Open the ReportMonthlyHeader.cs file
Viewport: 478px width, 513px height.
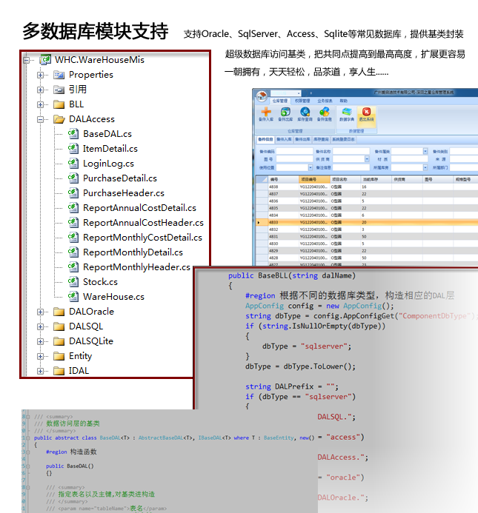[x=136, y=267]
